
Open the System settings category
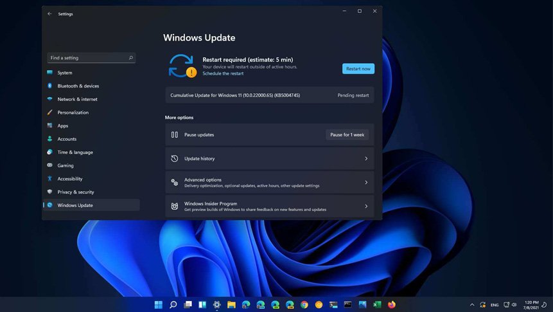click(65, 73)
